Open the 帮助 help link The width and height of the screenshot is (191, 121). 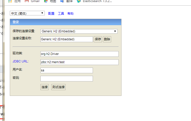tap(71, 14)
